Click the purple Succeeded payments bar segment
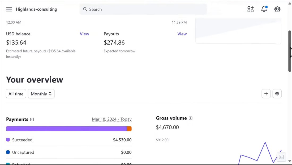292x165 pixels. (66, 129)
